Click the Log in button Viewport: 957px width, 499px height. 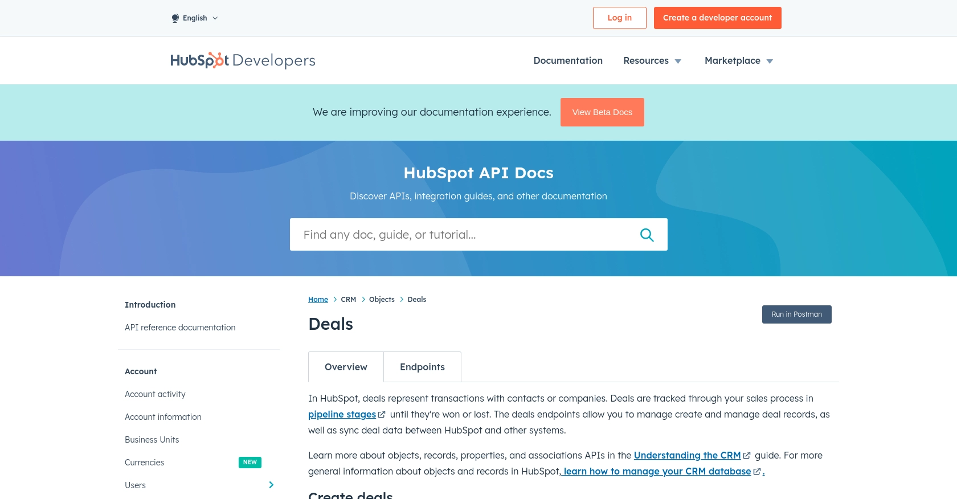click(620, 18)
